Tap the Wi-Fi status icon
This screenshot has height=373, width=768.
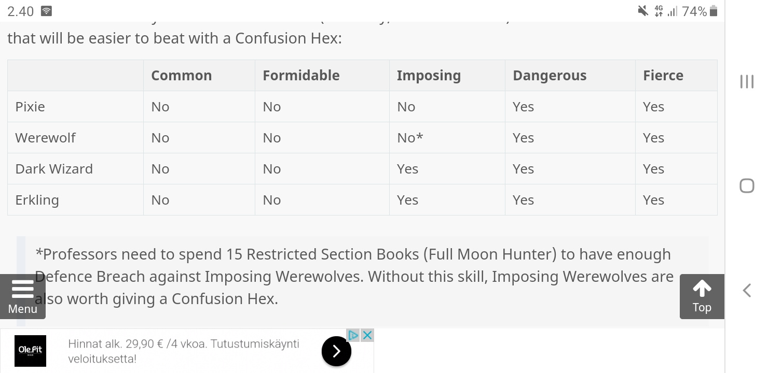pyautogui.click(x=46, y=11)
